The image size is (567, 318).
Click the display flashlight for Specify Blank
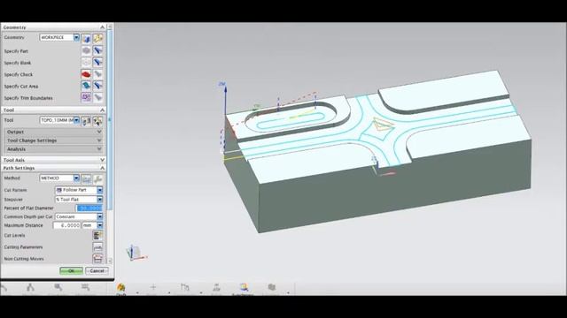coord(97,63)
